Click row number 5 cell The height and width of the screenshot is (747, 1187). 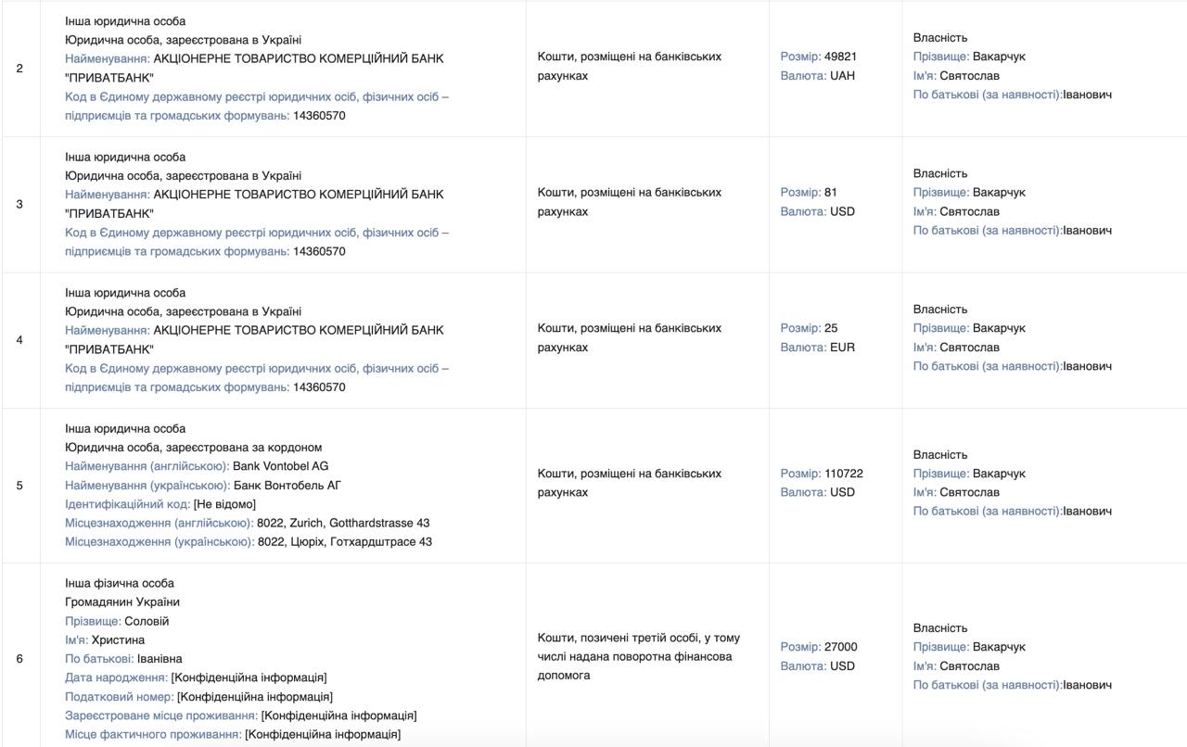pyautogui.click(x=19, y=485)
